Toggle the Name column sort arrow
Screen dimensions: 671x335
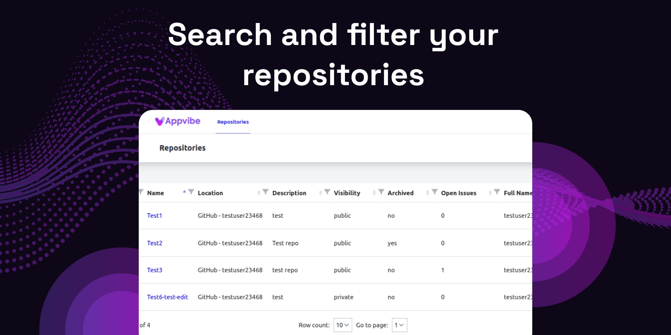point(184,192)
